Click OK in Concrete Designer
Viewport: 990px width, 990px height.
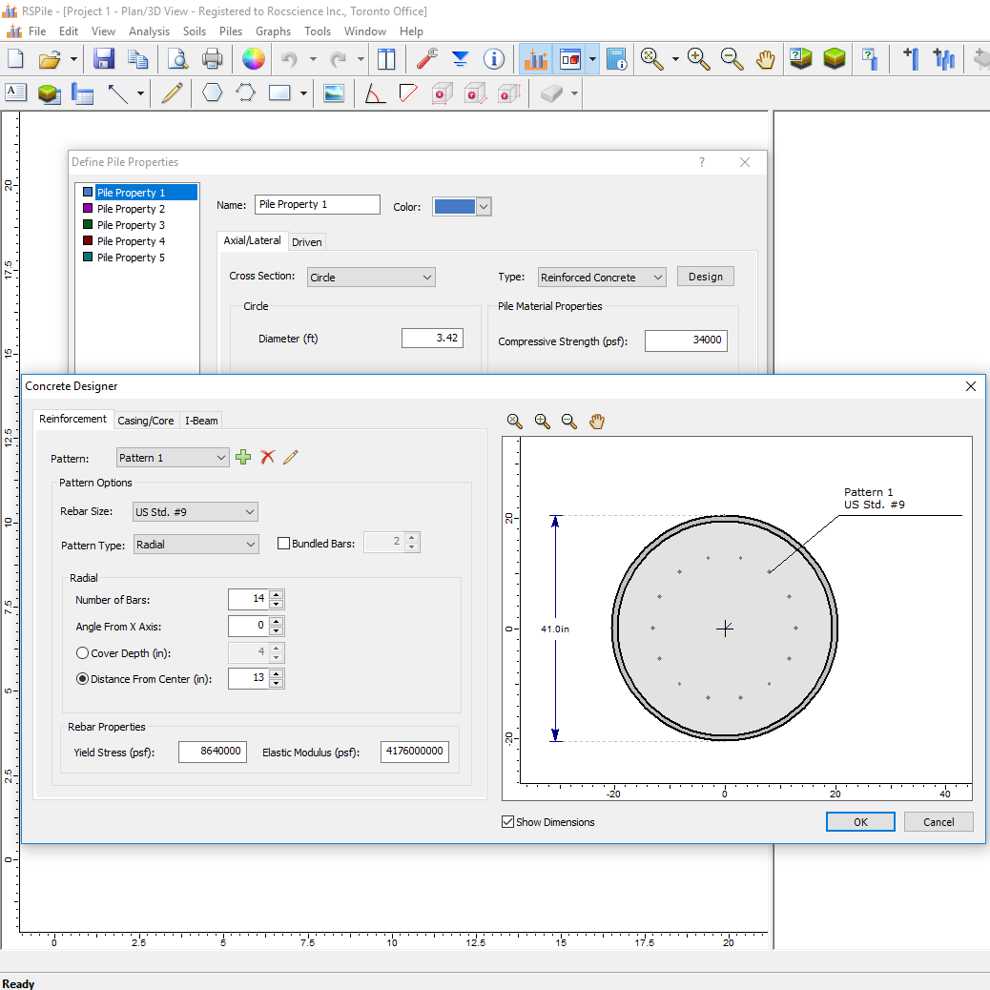point(860,821)
